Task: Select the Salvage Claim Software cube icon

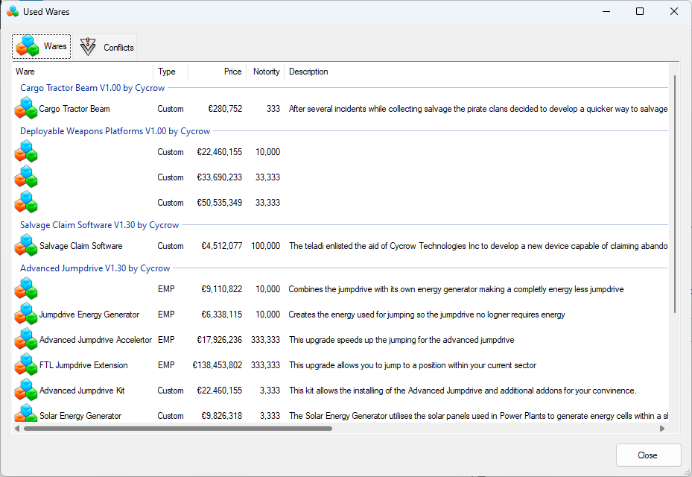Action: 26,246
